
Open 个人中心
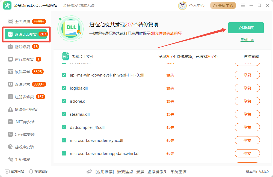[197, 5]
